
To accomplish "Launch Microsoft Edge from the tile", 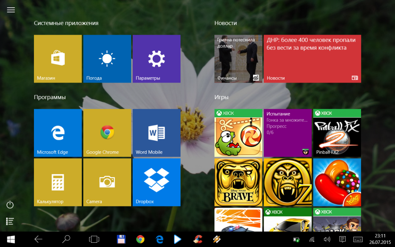I will [58, 133].
